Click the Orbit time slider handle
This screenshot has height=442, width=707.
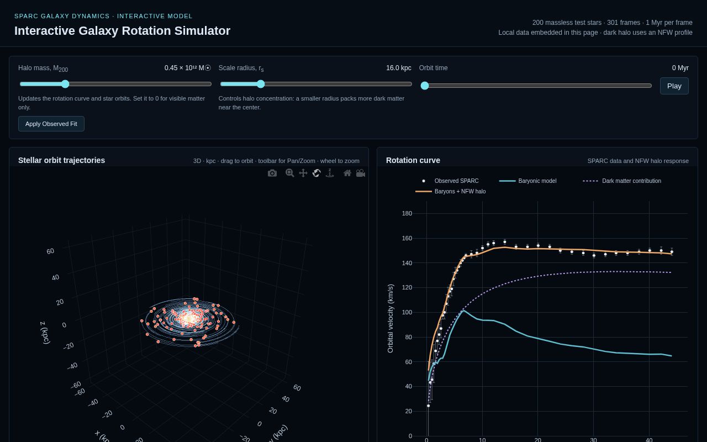point(425,86)
